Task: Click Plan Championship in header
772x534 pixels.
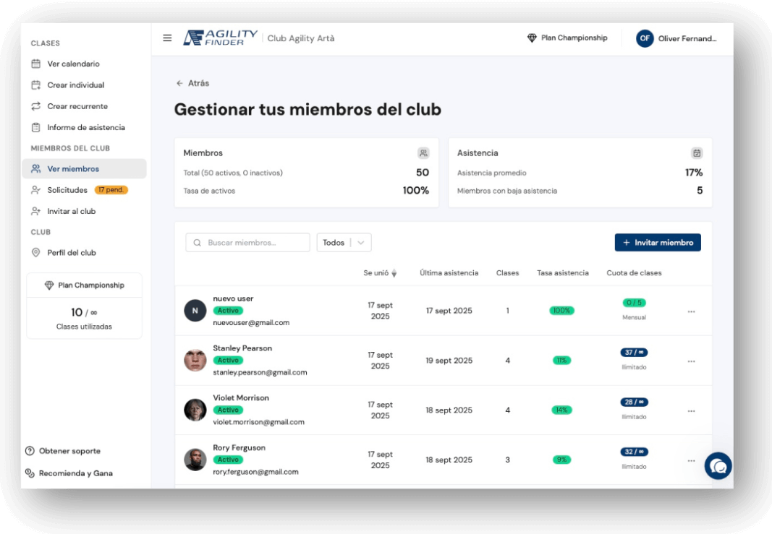Action: (x=574, y=38)
